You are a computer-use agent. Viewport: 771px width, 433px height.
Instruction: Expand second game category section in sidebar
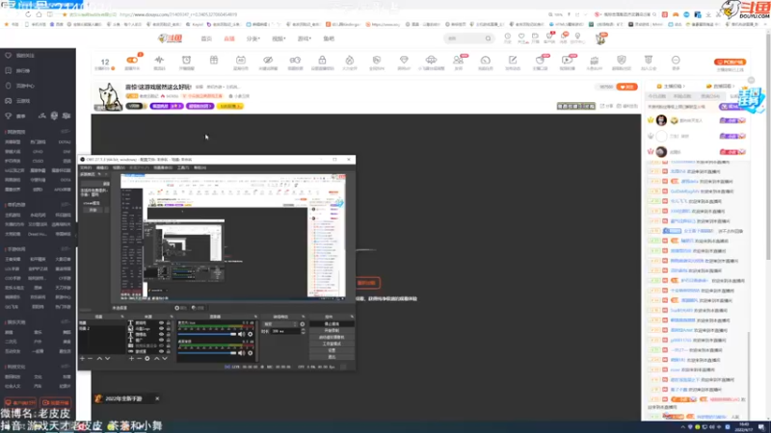(65, 205)
